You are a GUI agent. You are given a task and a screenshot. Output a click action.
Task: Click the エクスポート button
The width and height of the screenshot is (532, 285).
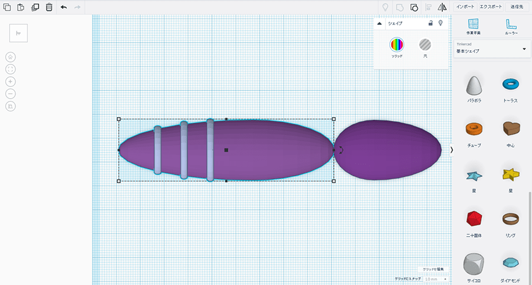[491, 7]
